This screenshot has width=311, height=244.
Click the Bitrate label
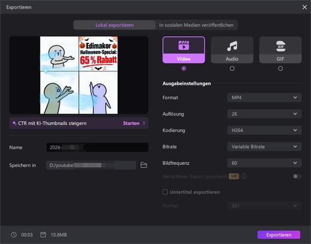(169, 147)
